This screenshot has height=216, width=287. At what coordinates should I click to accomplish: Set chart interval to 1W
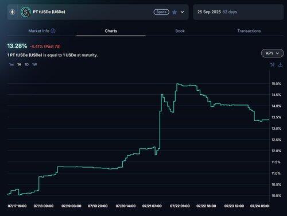(34, 64)
